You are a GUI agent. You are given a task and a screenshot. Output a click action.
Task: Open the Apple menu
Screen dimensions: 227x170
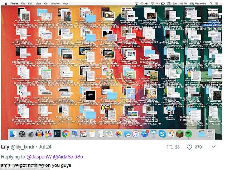[5, 3]
